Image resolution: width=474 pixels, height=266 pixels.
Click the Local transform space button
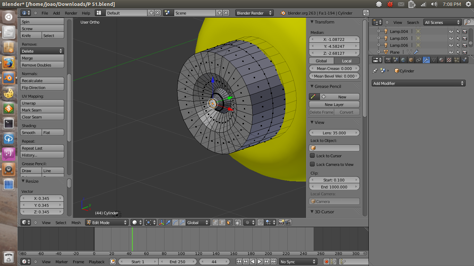347,61
